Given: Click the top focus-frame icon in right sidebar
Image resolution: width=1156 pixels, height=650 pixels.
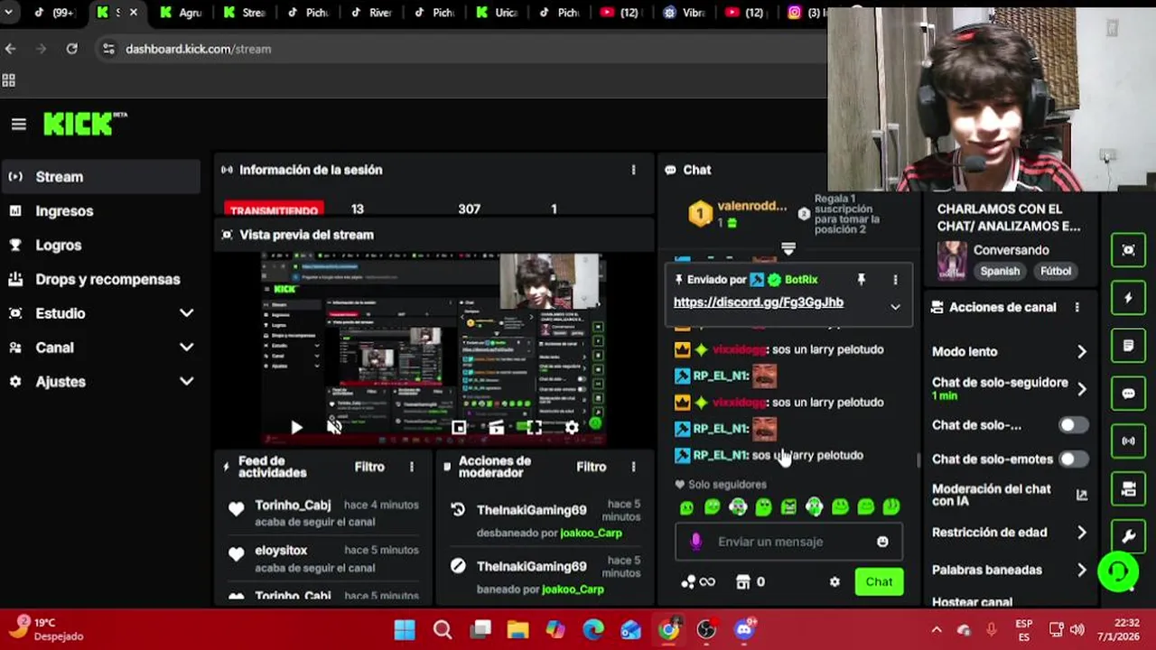Looking at the screenshot, I should 1128,250.
